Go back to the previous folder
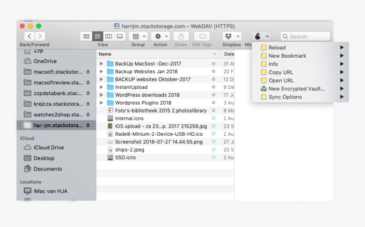This screenshot has width=365, height=227. coord(29,37)
